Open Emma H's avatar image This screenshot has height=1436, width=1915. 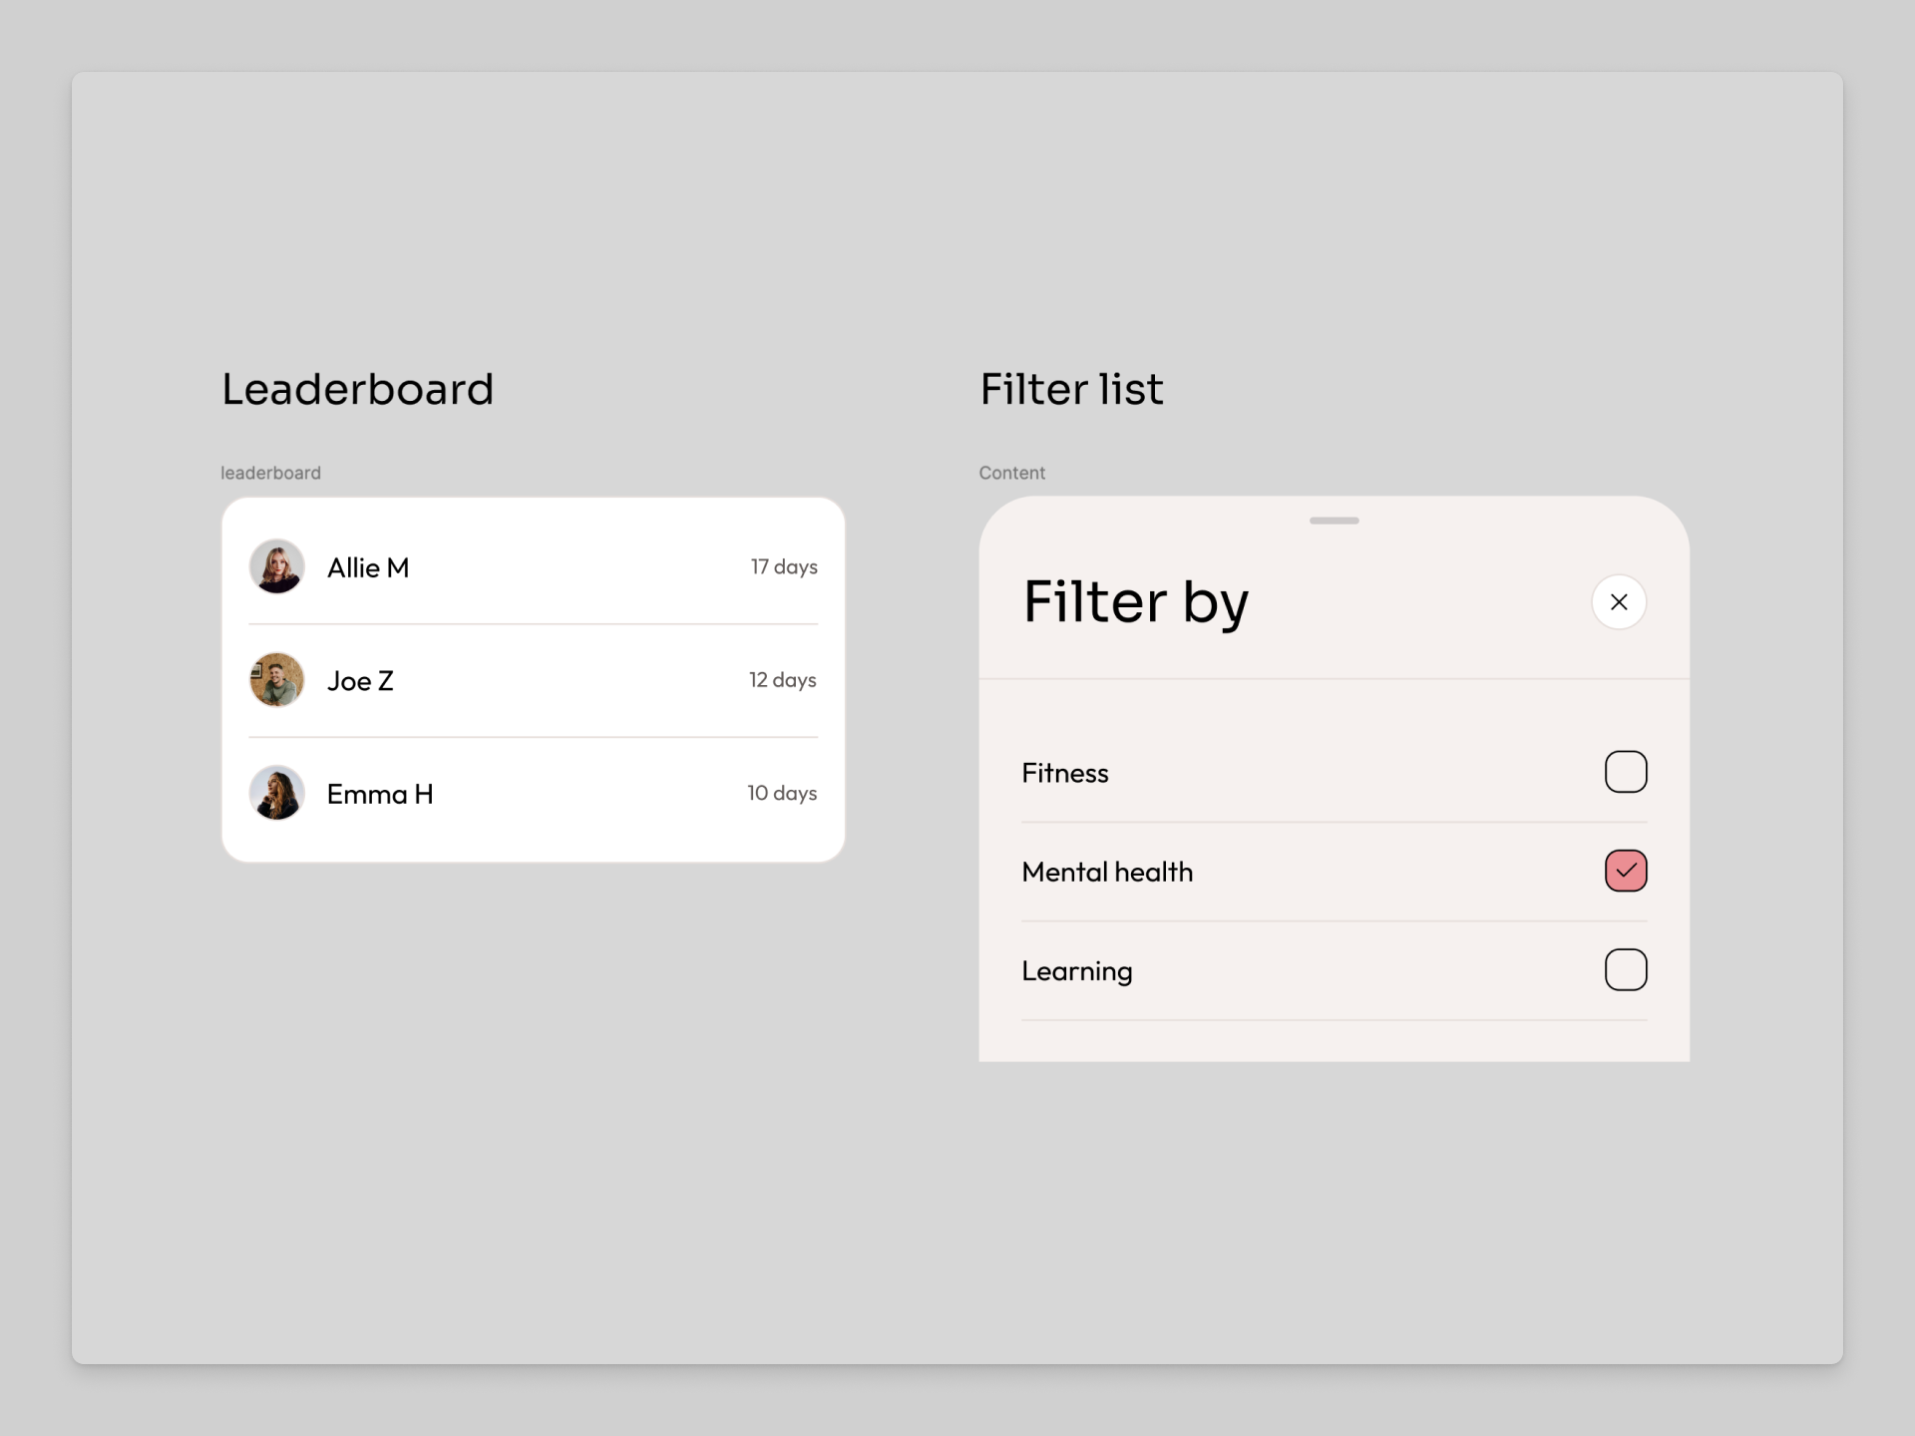pyautogui.click(x=276, y=794)
